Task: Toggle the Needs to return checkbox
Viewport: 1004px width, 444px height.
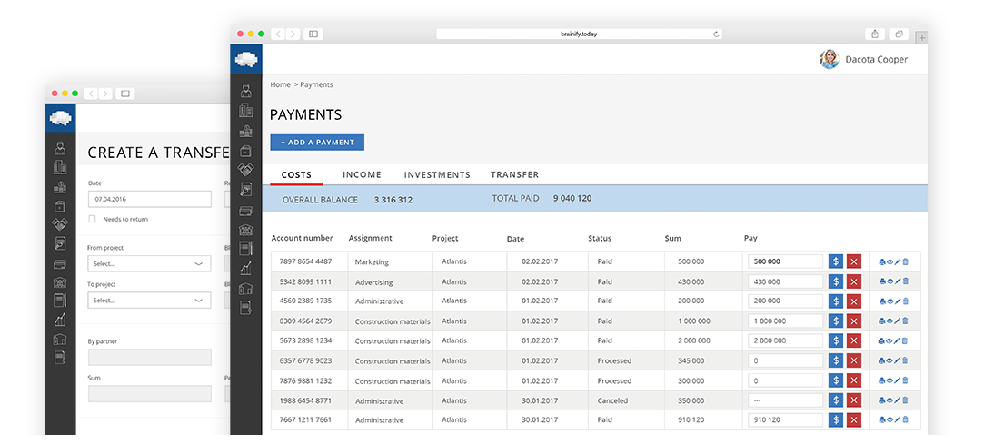Action: coord(93,219)
